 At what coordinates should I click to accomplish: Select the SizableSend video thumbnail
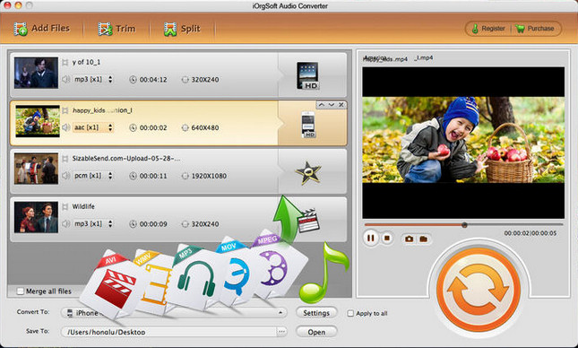point(36,169)
